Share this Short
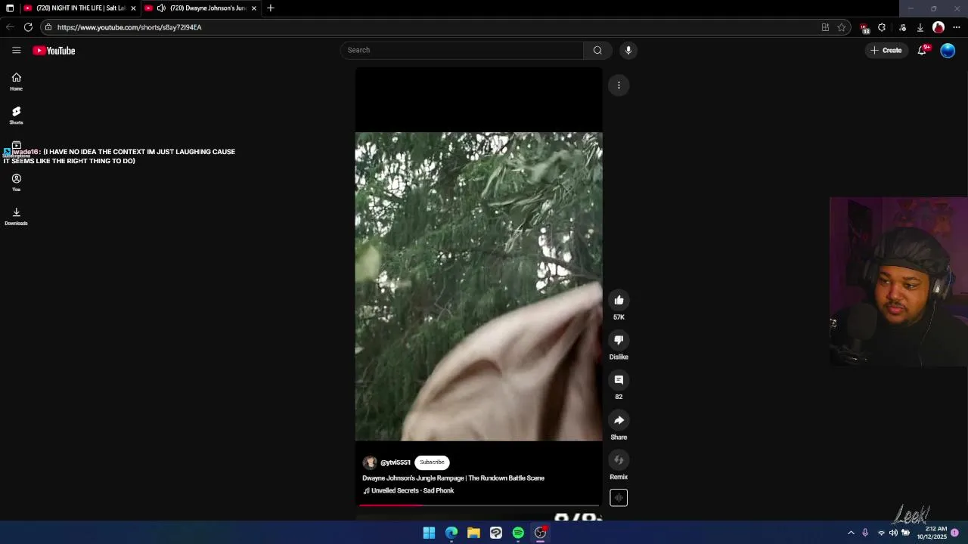This screenshot has width=968, height=544. [619, 420]
